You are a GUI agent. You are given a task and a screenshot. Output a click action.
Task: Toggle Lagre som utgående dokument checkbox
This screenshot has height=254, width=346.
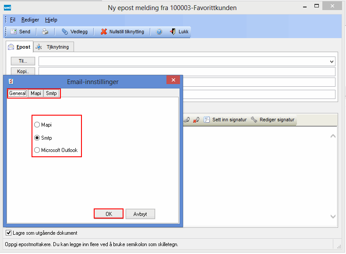click(9, 233)
